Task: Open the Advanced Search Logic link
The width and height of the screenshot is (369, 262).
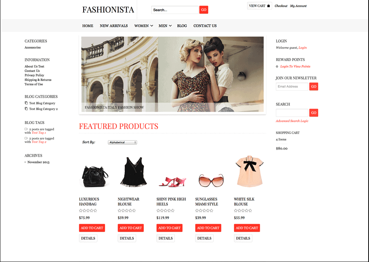Action: click(x=292, y=121)
